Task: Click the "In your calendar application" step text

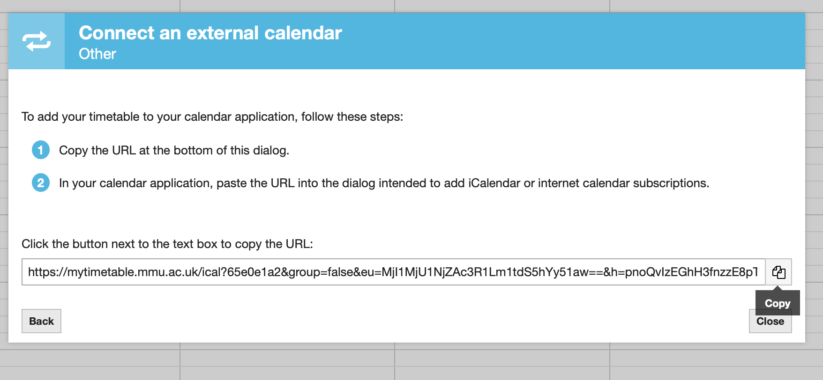Action: click(383, 183)
